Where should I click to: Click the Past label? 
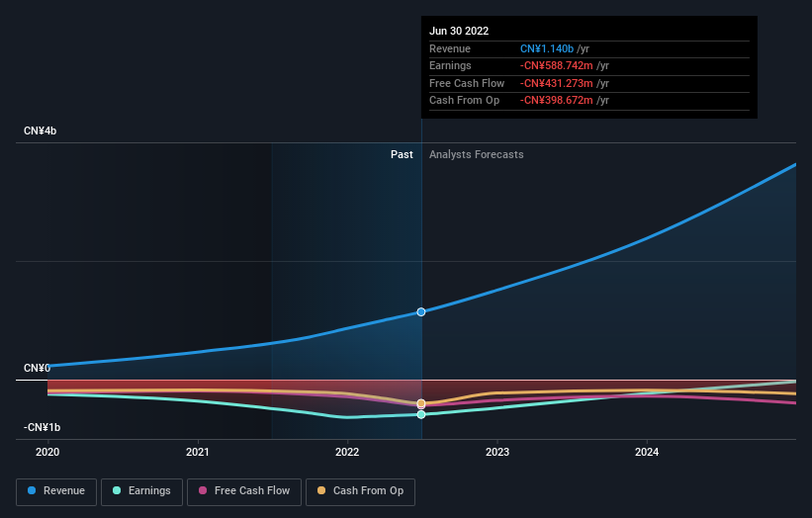[x=402, y=155]
